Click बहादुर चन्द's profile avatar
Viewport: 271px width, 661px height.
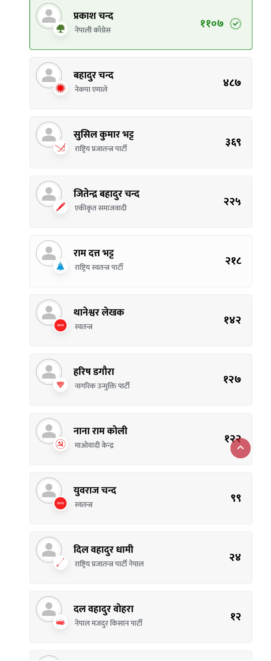[49, 75]
